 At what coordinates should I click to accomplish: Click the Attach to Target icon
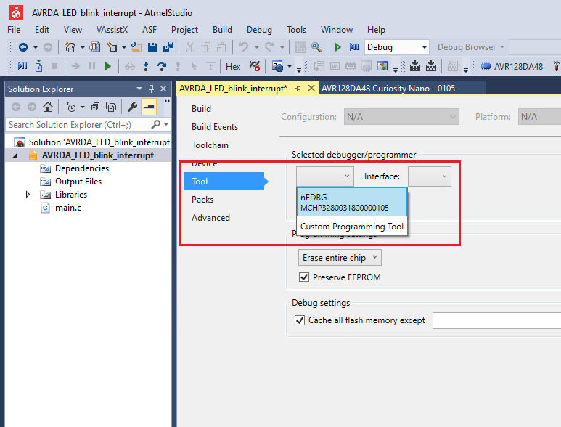click(x=38, y=66)
